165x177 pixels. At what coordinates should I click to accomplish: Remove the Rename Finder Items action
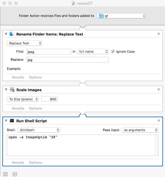pyautogui.click(x=159, y=34)
